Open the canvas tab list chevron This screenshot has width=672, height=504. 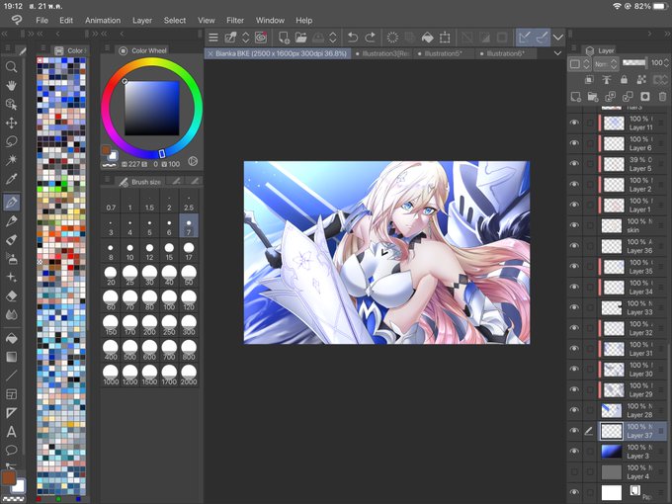557,53
